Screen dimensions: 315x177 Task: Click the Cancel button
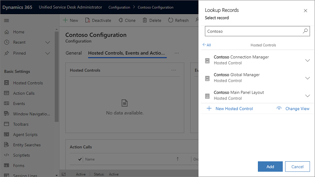[x=297, y=166]
